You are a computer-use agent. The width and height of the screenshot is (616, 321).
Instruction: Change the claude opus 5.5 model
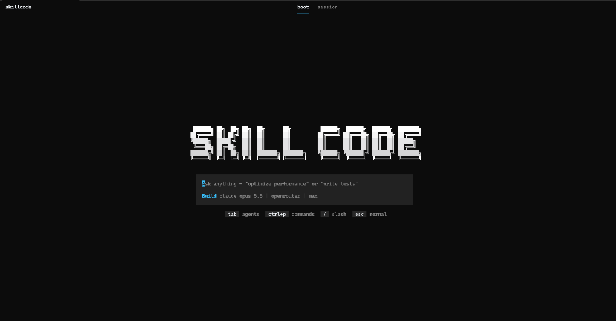[241, 196]
